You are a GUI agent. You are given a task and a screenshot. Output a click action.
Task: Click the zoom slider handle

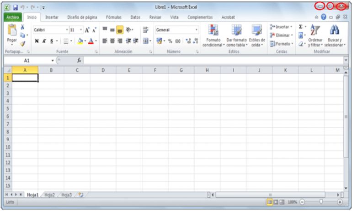tap(321, 202)
